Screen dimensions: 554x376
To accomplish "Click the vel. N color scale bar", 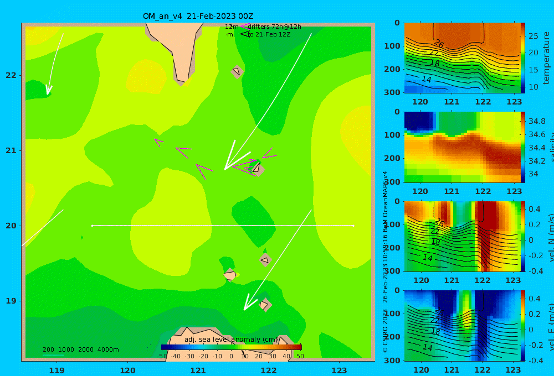I will tap(523, 236).
